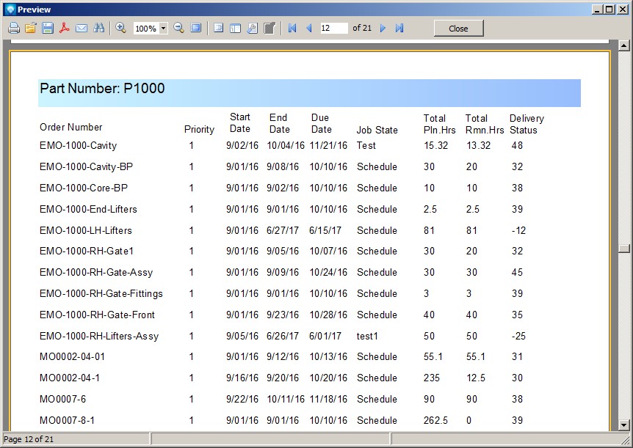Image resolution: width=633 pixels, height=448 pixels.
Task: Open page settings tool icon
Action: 252,28
